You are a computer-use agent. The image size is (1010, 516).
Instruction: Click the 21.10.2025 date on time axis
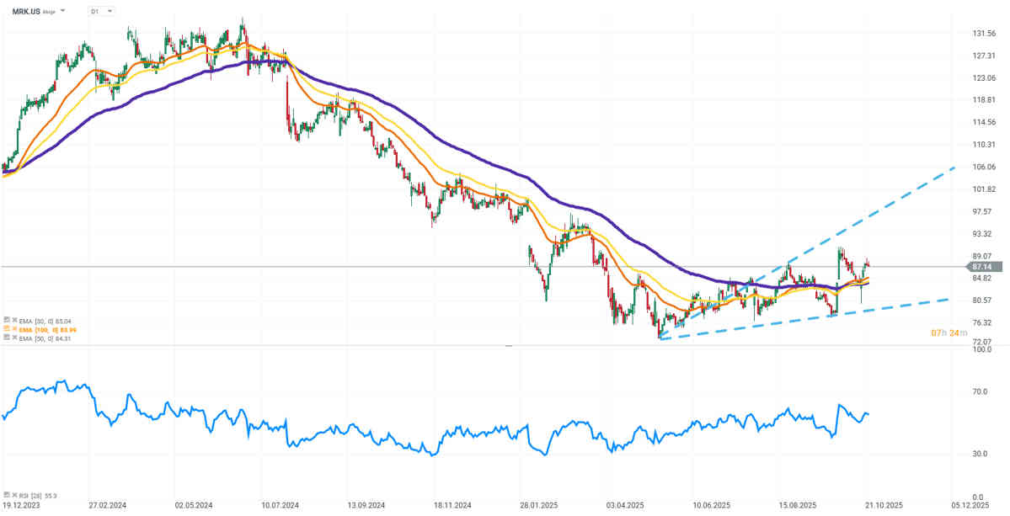tap(884, 507)
